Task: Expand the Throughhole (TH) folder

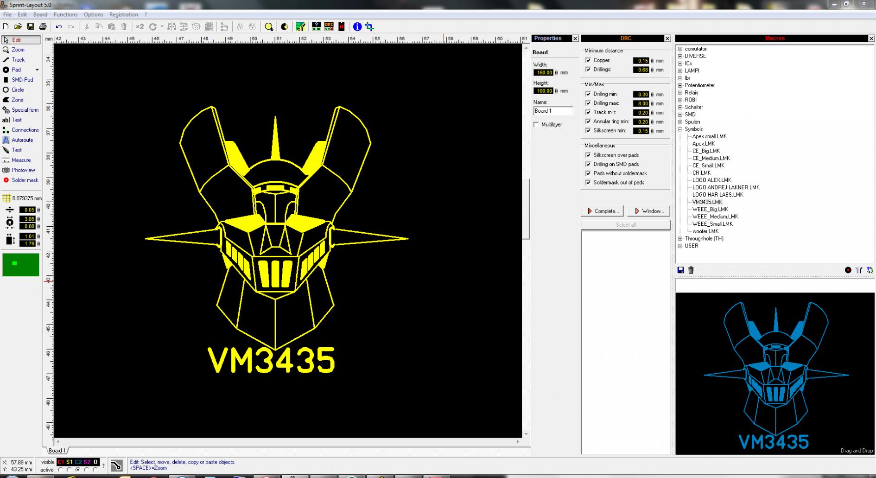Action: (x=680, y=239)
